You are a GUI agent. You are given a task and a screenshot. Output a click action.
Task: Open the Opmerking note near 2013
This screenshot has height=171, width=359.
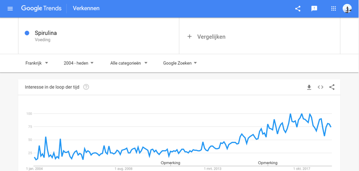tap(170, 163)
